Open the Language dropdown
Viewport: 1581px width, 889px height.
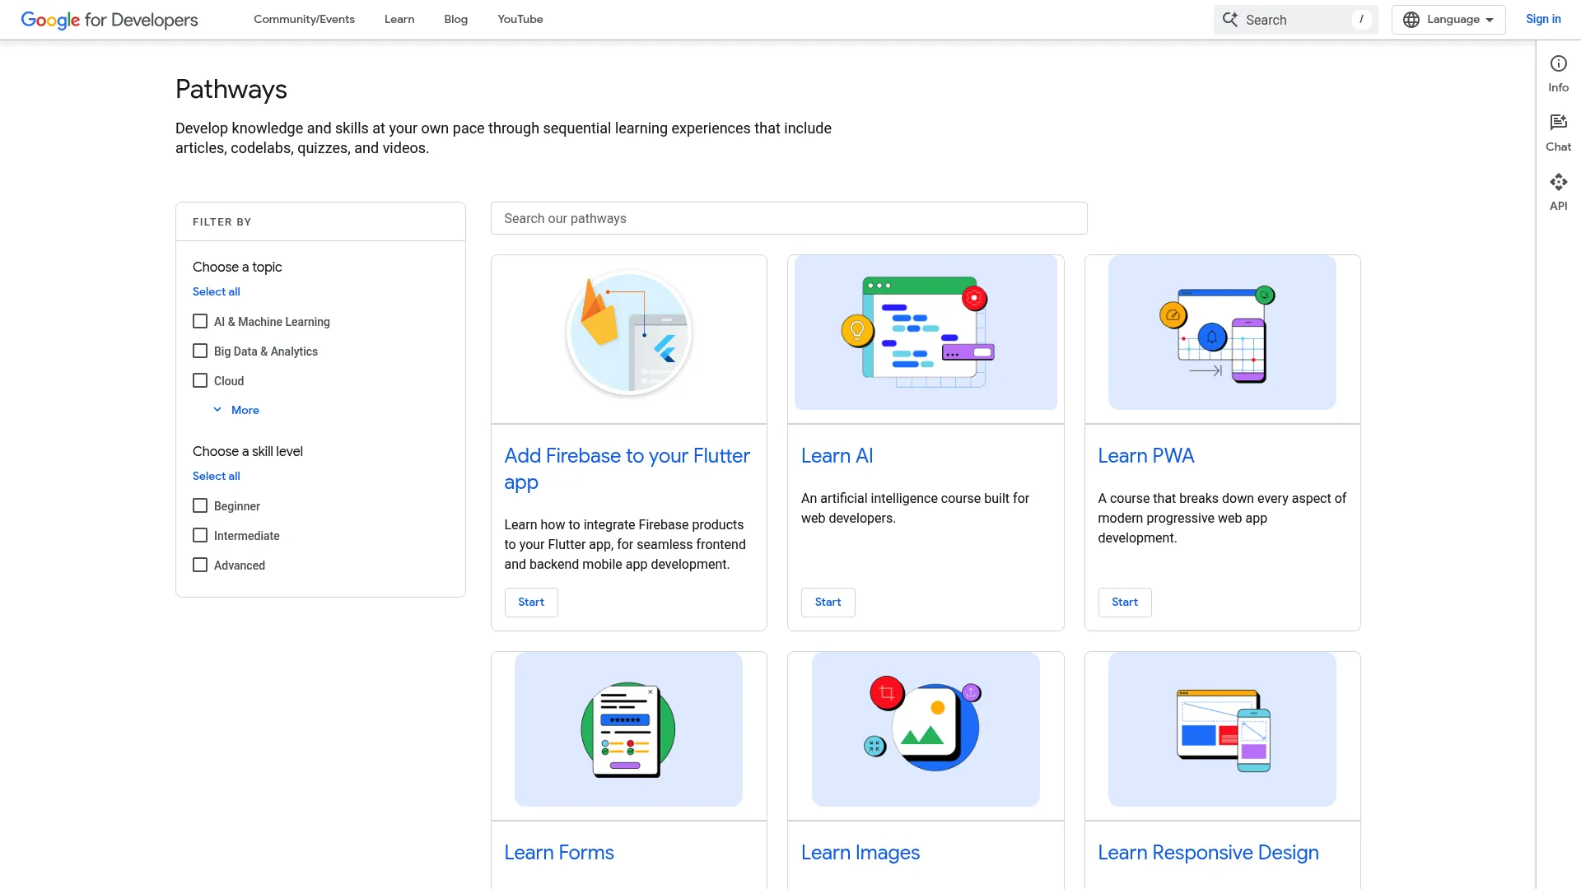tap(1448, 20)
